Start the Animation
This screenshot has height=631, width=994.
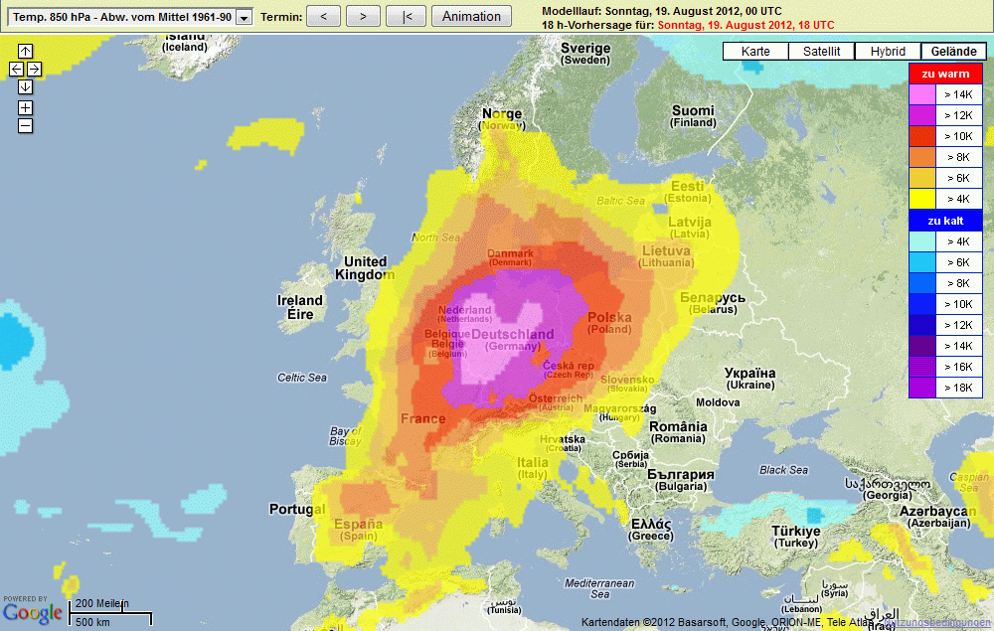pyautogui.click(x=472, y=17)
